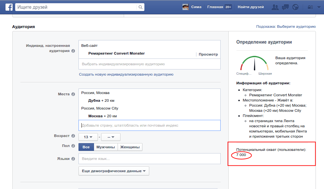Click the search magnifier icon
This screenshot has width=324, height=189.
[x=140, y=7]
